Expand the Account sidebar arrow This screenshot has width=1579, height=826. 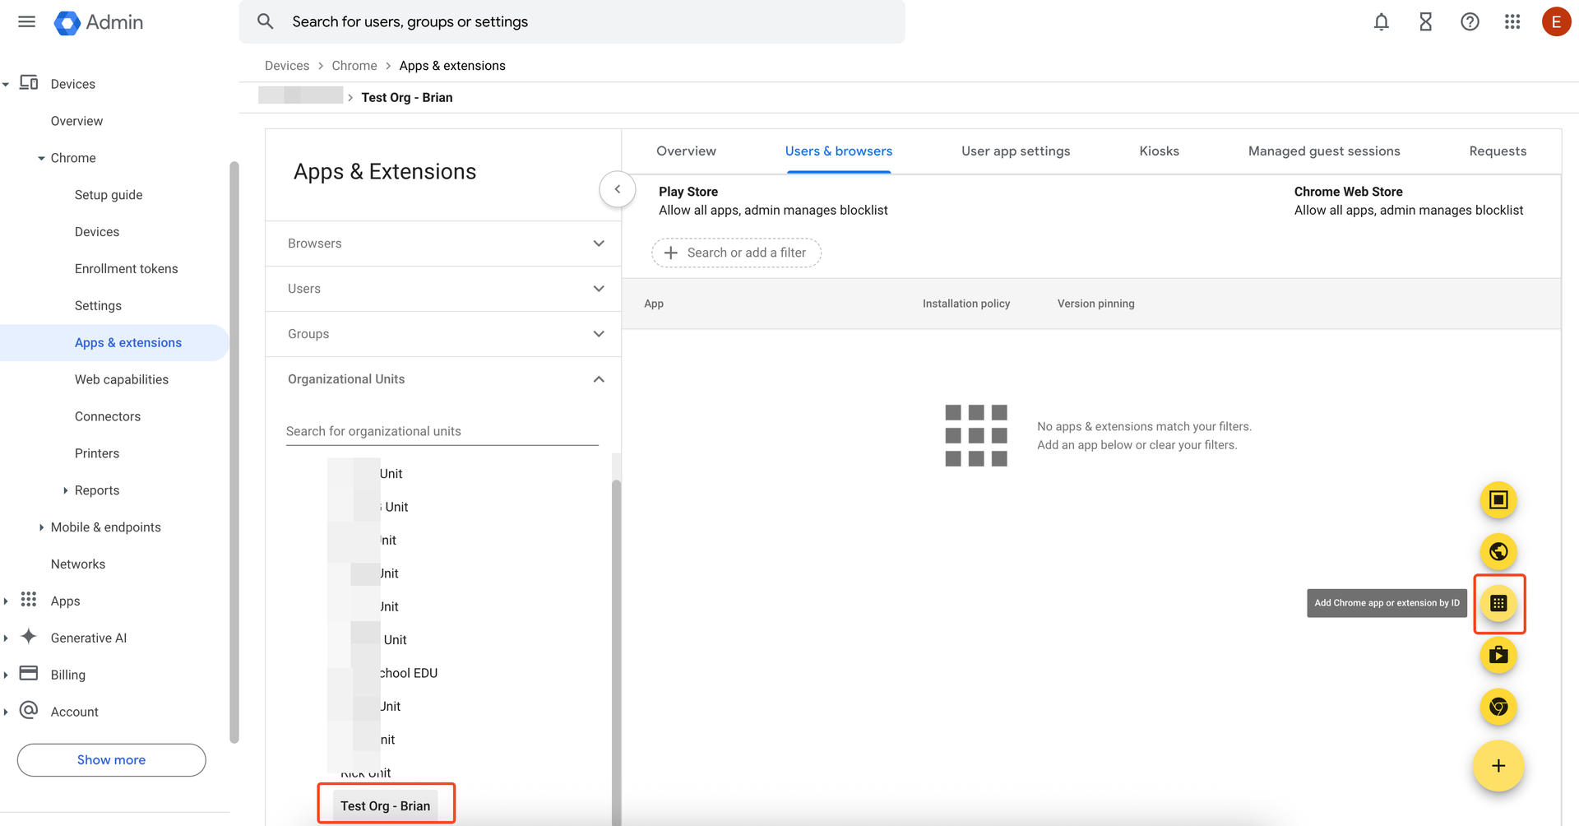[x=6, y=712]
